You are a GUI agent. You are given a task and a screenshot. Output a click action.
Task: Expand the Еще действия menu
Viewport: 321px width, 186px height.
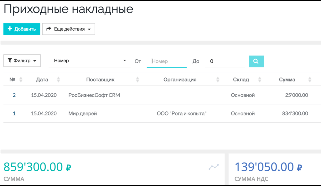(x=69, y=29)
